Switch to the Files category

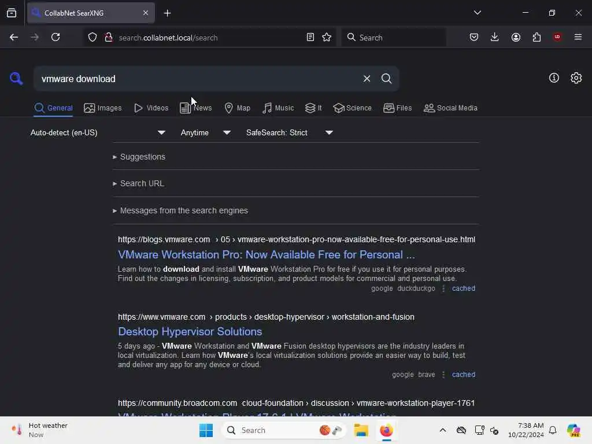pos(397,108)
